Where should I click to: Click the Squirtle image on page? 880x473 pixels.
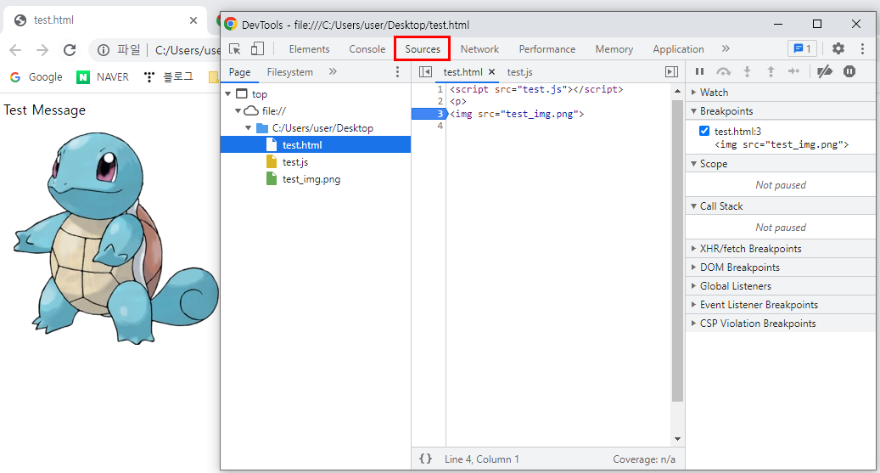click(116, 237)
